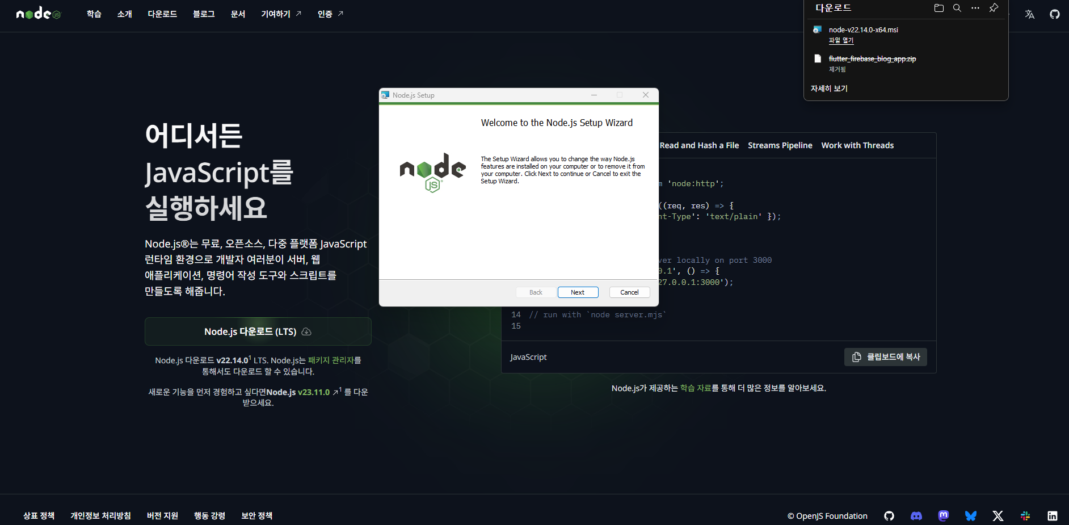Viewport: 1069px width, 525px height.
Task: Open GitHub icon in footer
Action: pyautogui.click(x=889, y=516)
